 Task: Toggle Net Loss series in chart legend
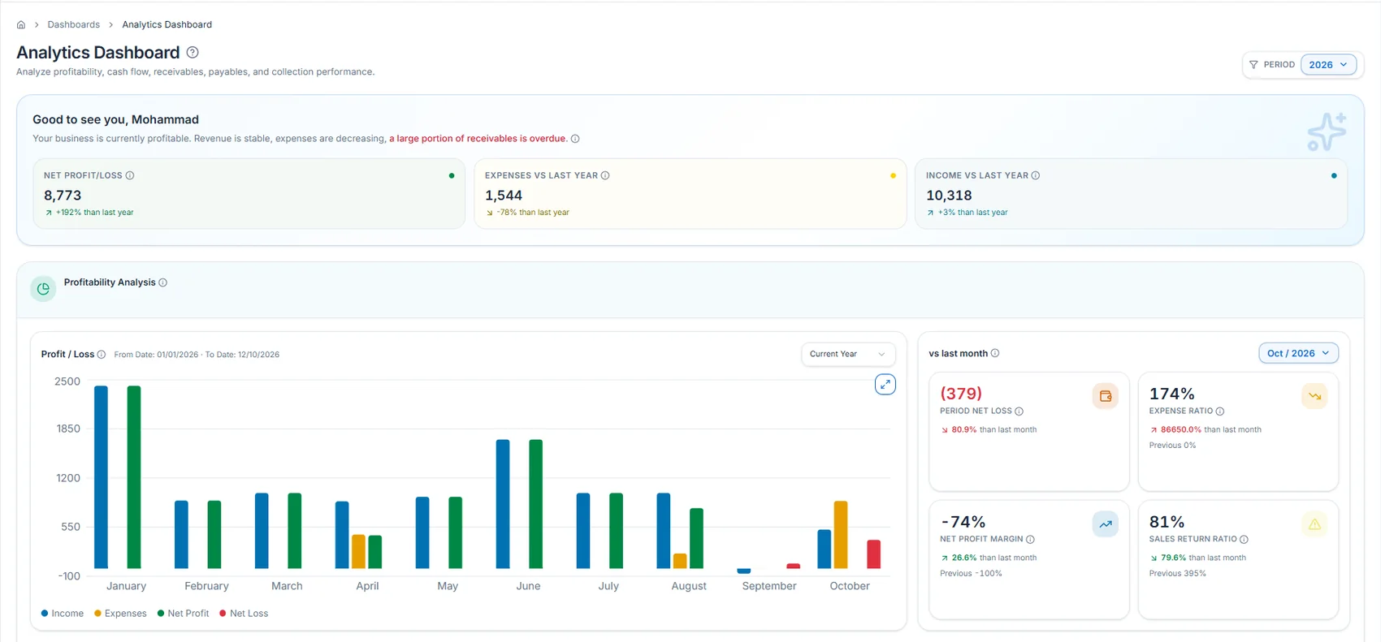coord(244,614)
